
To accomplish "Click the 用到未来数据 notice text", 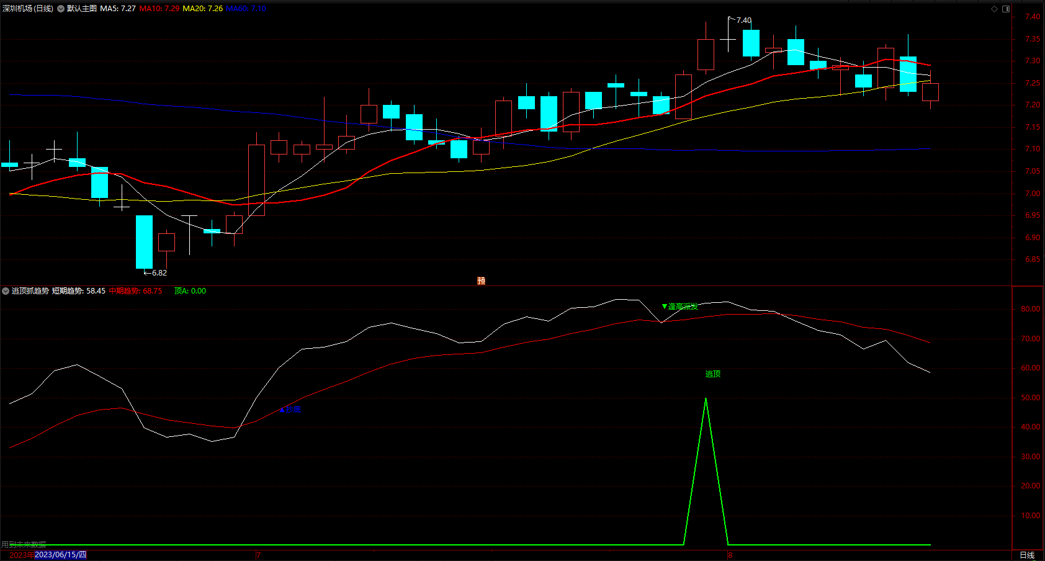I will 24,545.
